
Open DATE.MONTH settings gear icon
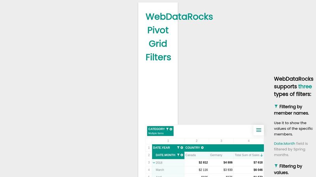point(182,155)
